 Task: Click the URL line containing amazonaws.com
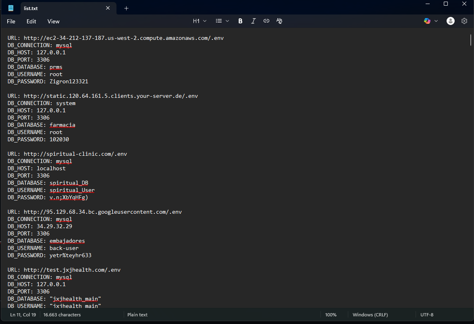(115, 38)
